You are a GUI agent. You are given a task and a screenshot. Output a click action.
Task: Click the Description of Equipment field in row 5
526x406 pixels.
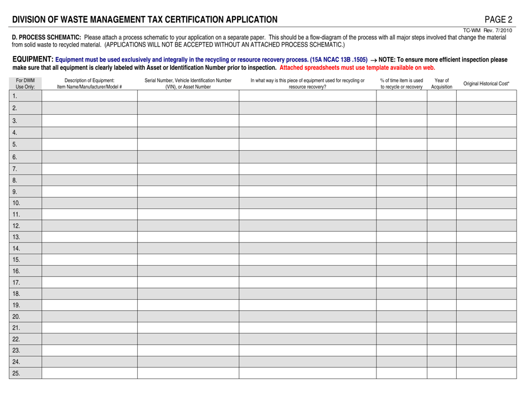point(90,144)
